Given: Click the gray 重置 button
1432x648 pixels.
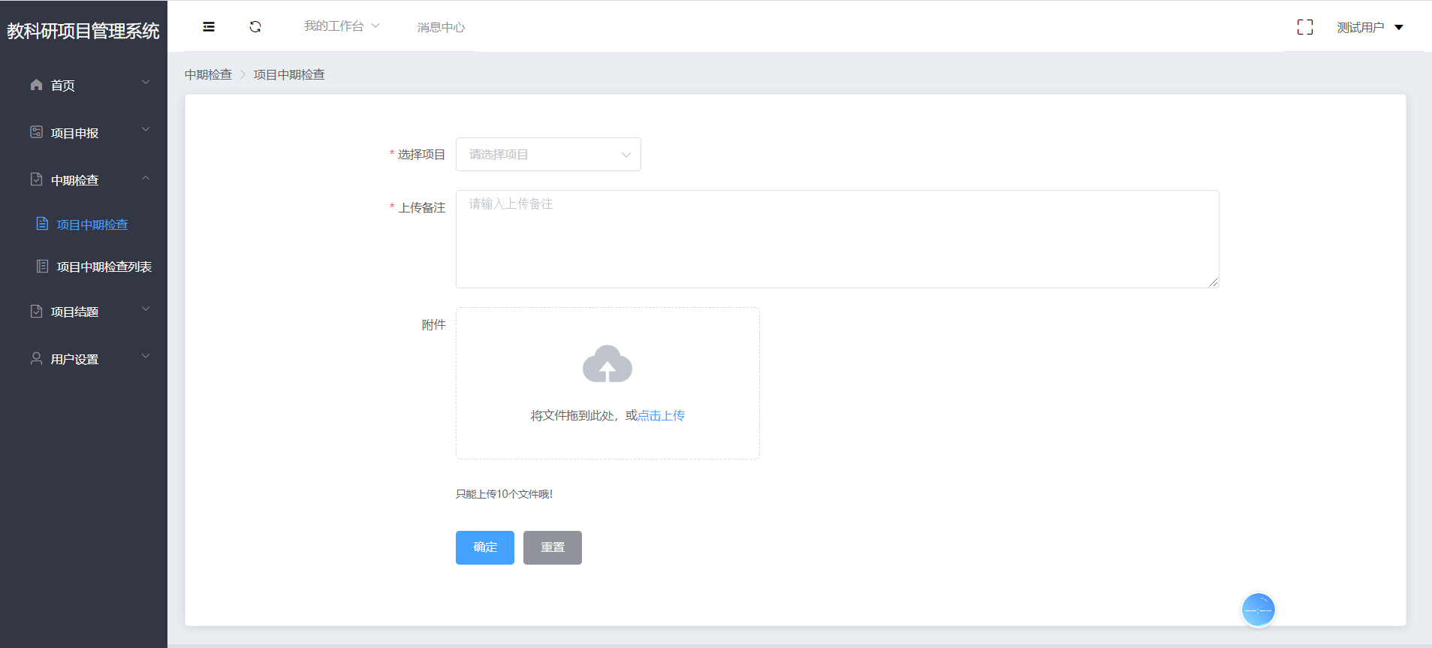Looking at the screenshot, I should coord(553,547).
